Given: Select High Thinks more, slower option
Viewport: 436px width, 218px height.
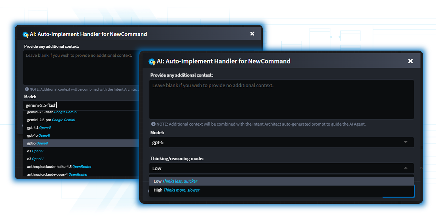Looking at the screenshot, I should [281, 190].
